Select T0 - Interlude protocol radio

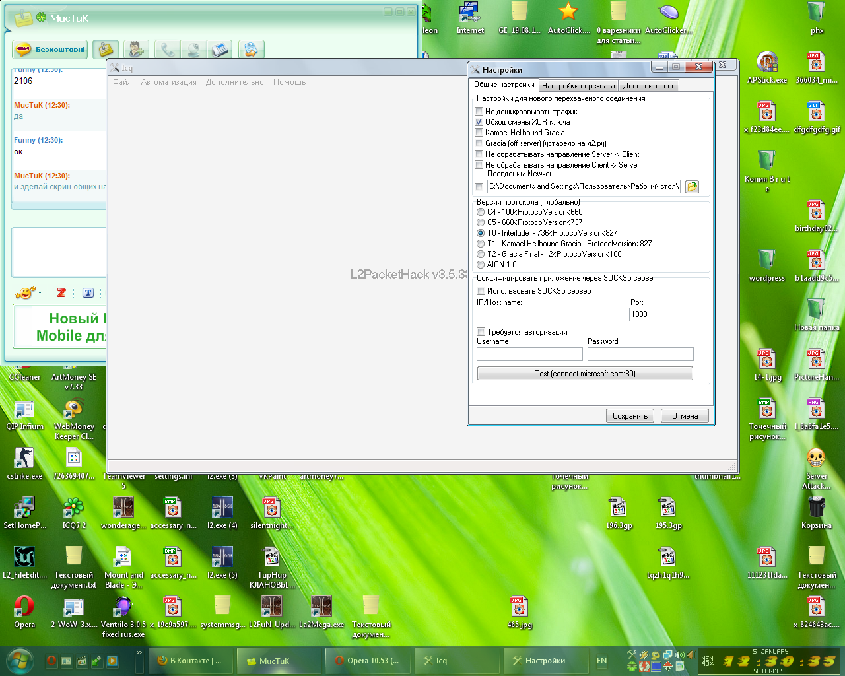481,233
